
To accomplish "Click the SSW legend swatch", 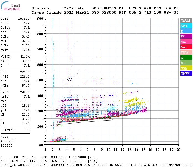I will (186, 52).
